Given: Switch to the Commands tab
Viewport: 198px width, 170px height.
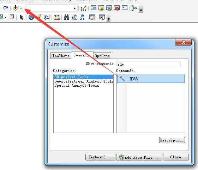Looking at the screenshot, I should (82, 55).
